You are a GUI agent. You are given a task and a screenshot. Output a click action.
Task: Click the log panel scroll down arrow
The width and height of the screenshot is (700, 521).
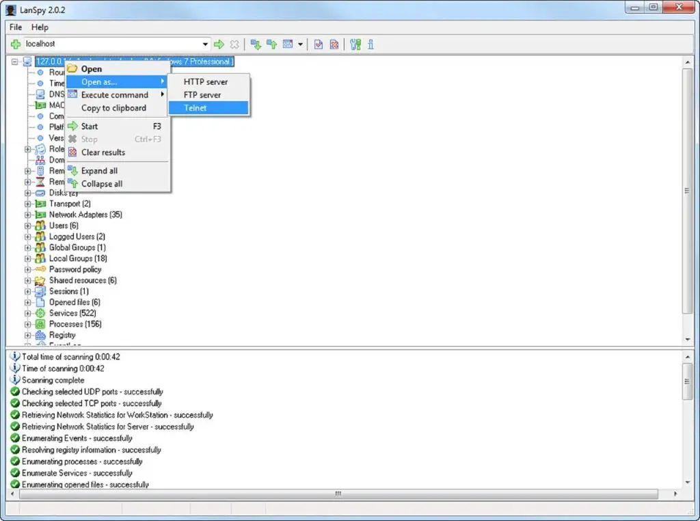pos(687,483)
